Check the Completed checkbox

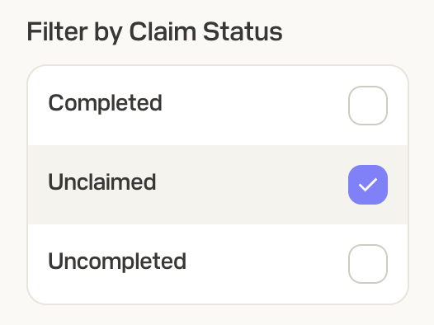click(368, 106)
